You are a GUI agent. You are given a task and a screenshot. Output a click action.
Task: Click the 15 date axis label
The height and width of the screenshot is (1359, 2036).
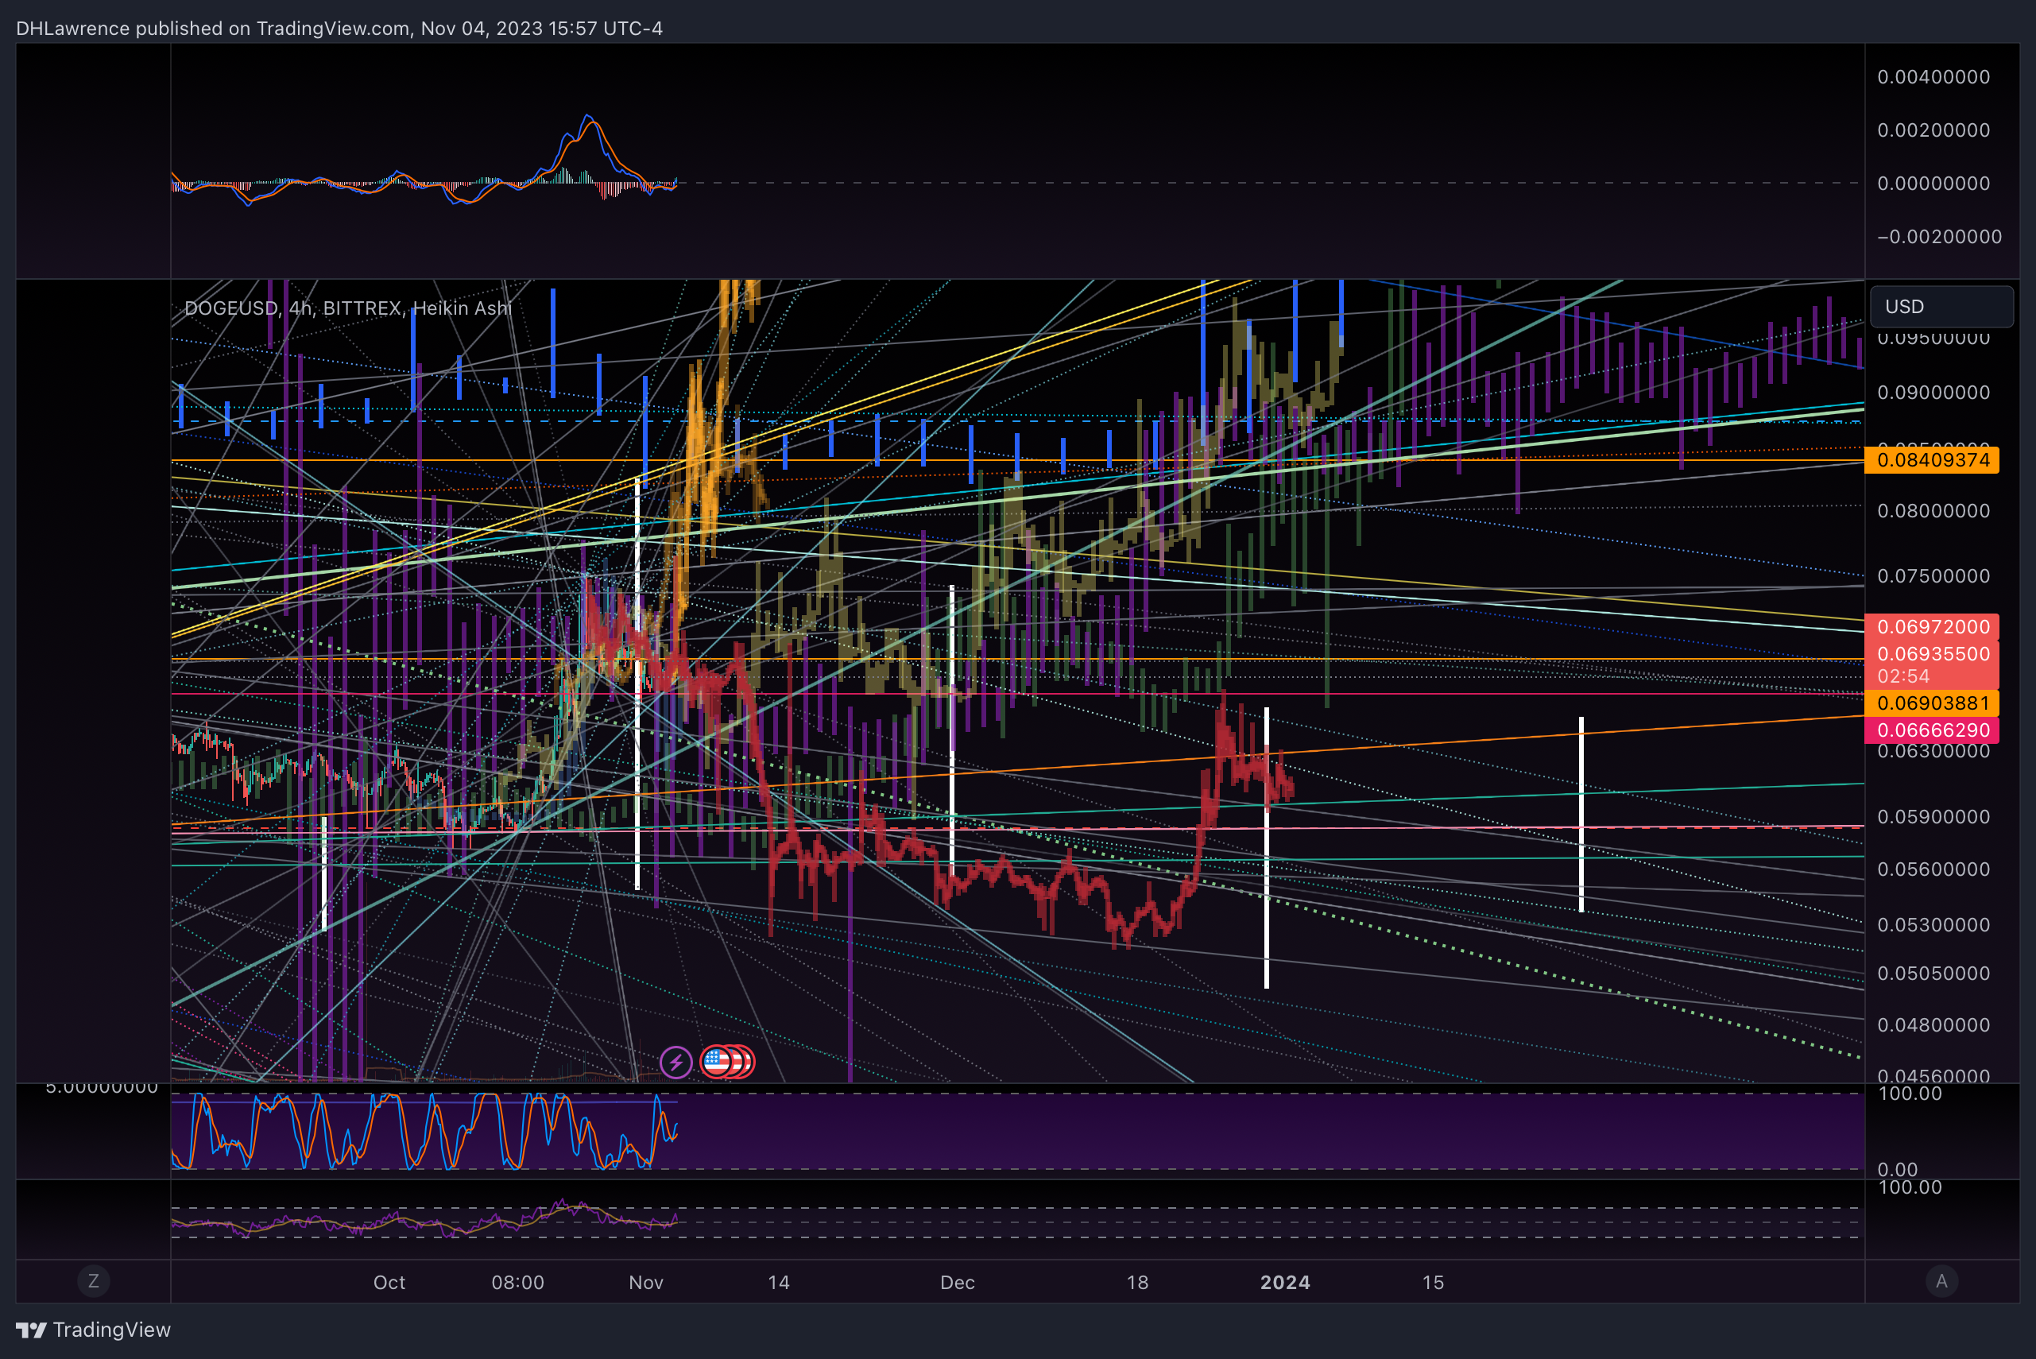(x=1433, y=1283)
